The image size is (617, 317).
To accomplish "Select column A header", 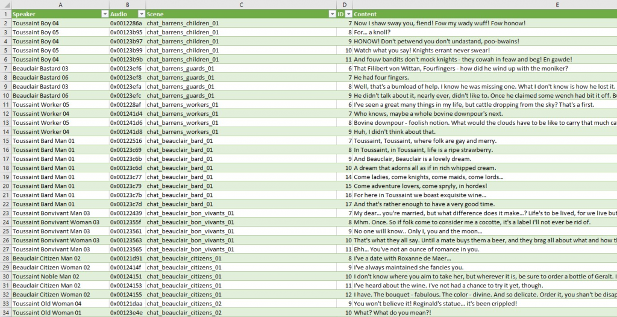I will [61, 5].
